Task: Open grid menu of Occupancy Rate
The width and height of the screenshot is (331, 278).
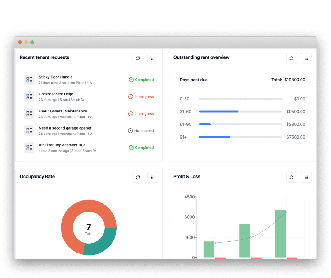Action: coord(153,177)
